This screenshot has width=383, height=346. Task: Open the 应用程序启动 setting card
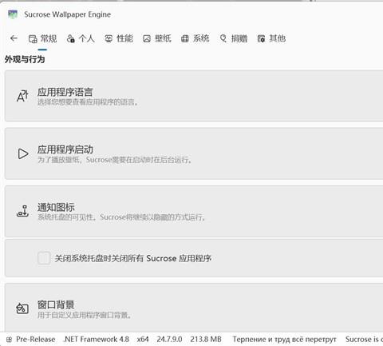[x=194, y=153]
